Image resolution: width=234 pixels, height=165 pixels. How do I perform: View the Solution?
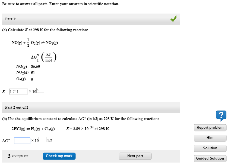click(210, 148)
